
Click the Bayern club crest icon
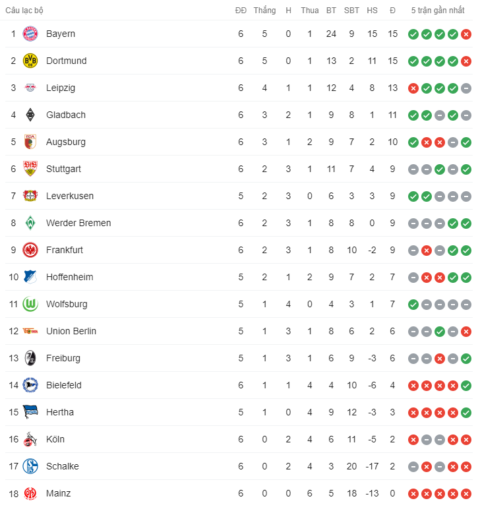(30, 34)
